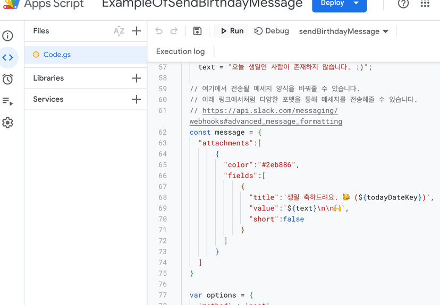Sort files alphabetically with AZ icon
440x305 pixels.
pyautogui.click(x=119, y=31)
